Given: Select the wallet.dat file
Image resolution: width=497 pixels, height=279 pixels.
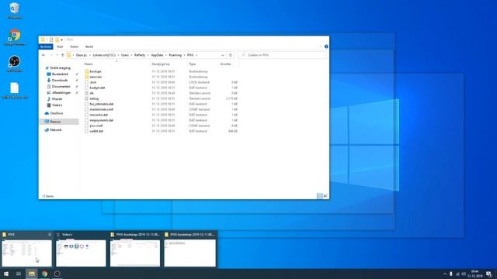Looking at the screenshot, I should (96, 131).
